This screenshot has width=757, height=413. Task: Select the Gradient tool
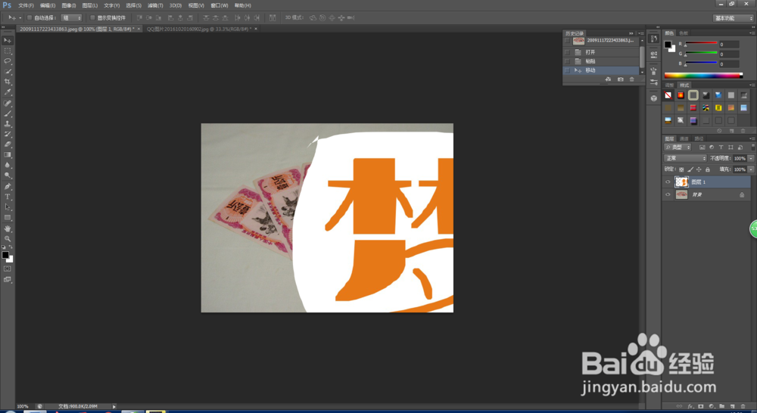8,155
